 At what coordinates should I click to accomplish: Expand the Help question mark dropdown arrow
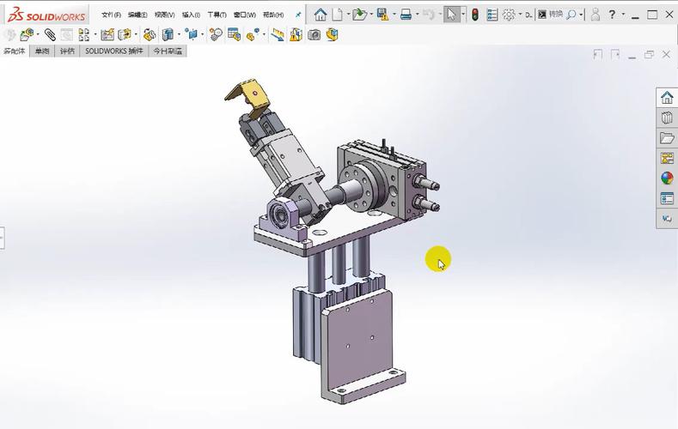click(x=623, y=15)
